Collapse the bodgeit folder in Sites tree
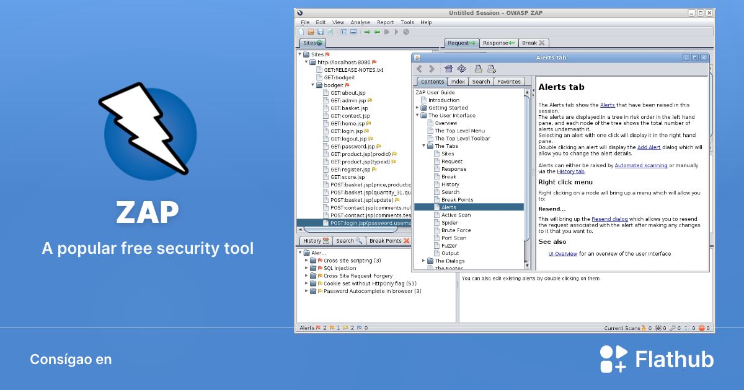Viewport: 744px width, 390px height. coord(313,85)
